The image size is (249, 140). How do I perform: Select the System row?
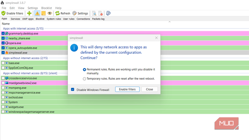pos(125,102)
